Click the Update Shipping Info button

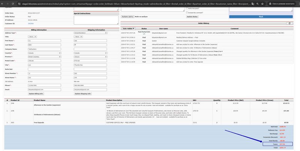tap(82, 94)
